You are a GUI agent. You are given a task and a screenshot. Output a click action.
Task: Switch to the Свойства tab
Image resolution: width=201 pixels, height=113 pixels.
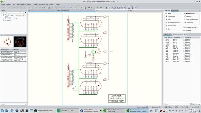point(167,10)
